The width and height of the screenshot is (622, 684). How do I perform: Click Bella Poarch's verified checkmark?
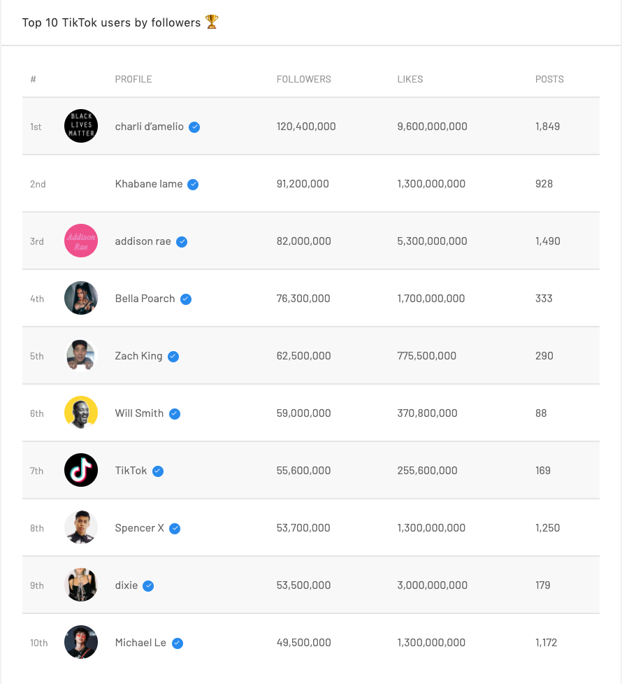coord(186,299)
